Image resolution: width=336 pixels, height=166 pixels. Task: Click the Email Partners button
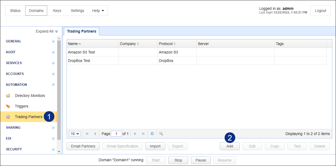point(83,146)
